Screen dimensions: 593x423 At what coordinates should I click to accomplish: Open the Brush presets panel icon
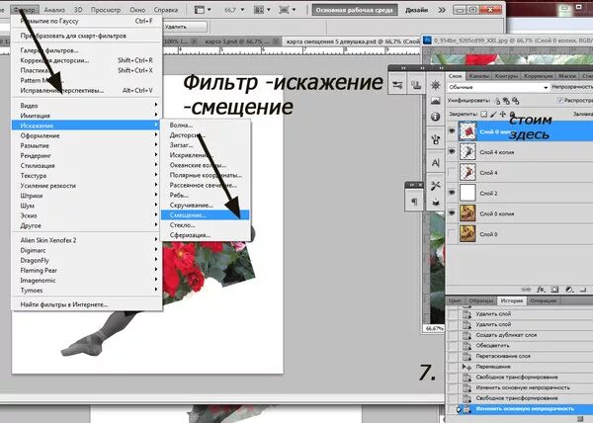pyautogui.click(x=435, y=140)
